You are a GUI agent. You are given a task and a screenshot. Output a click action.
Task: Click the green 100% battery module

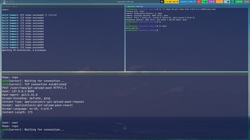239,1
